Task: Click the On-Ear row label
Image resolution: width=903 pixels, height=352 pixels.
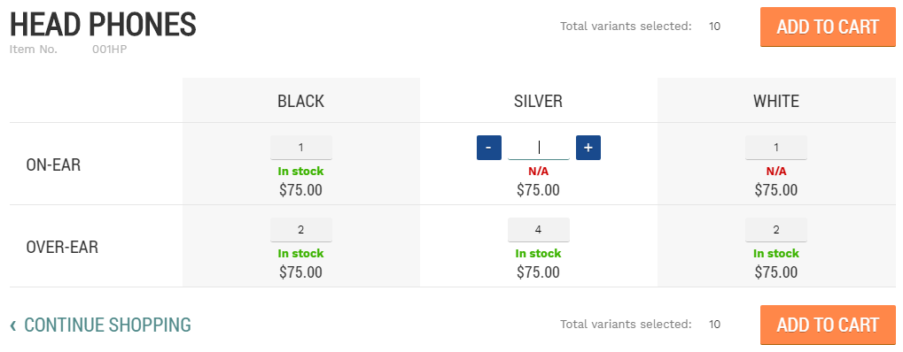Action: (53, 165)
